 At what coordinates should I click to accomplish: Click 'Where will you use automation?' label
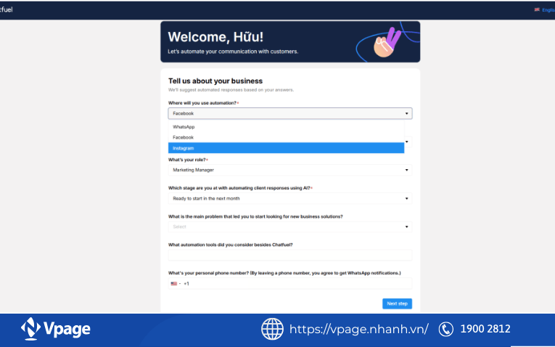point(202,103)
